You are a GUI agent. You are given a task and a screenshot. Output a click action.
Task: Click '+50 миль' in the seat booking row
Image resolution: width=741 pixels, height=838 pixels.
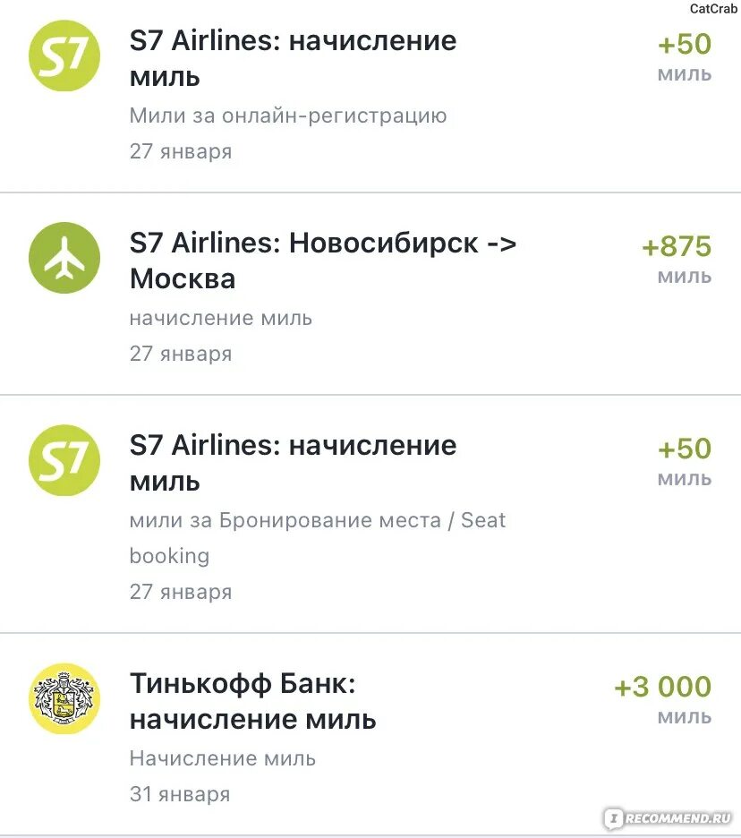coord(685,462)
